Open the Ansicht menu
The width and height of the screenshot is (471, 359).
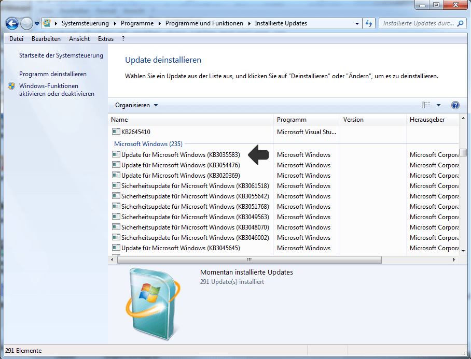[x=79, y=39]
